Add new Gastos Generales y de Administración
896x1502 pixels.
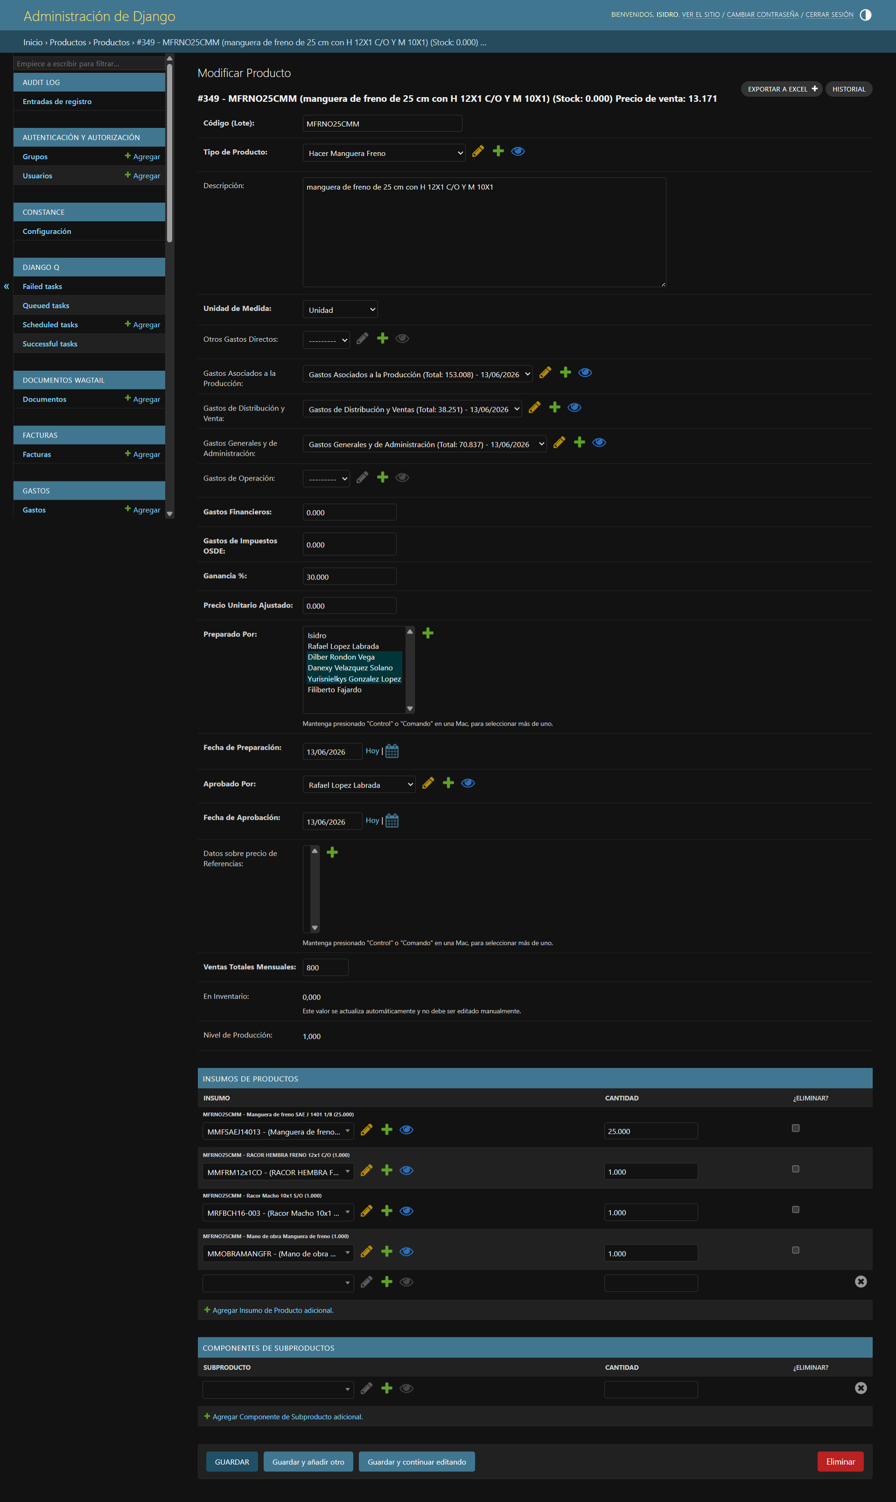pos(580,443)
